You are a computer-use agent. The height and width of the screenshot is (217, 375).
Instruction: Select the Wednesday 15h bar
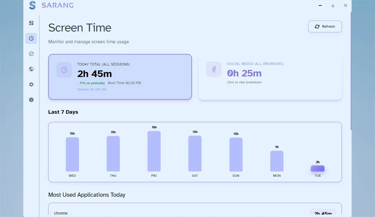click(72, 154)
